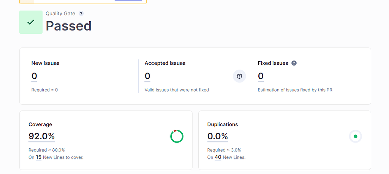Click the New issues heading

pyautogui.click(x=45, y=63)
